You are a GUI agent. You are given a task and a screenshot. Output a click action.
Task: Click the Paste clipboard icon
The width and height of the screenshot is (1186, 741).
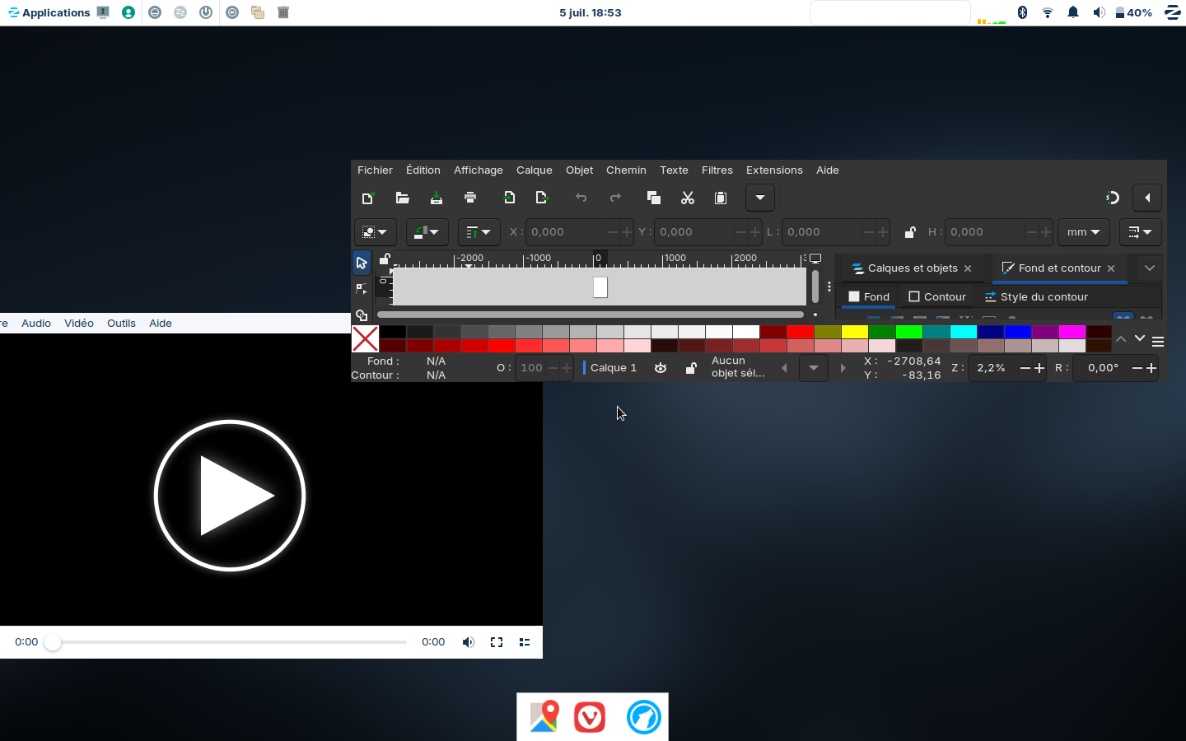click(x=721, y=198)
